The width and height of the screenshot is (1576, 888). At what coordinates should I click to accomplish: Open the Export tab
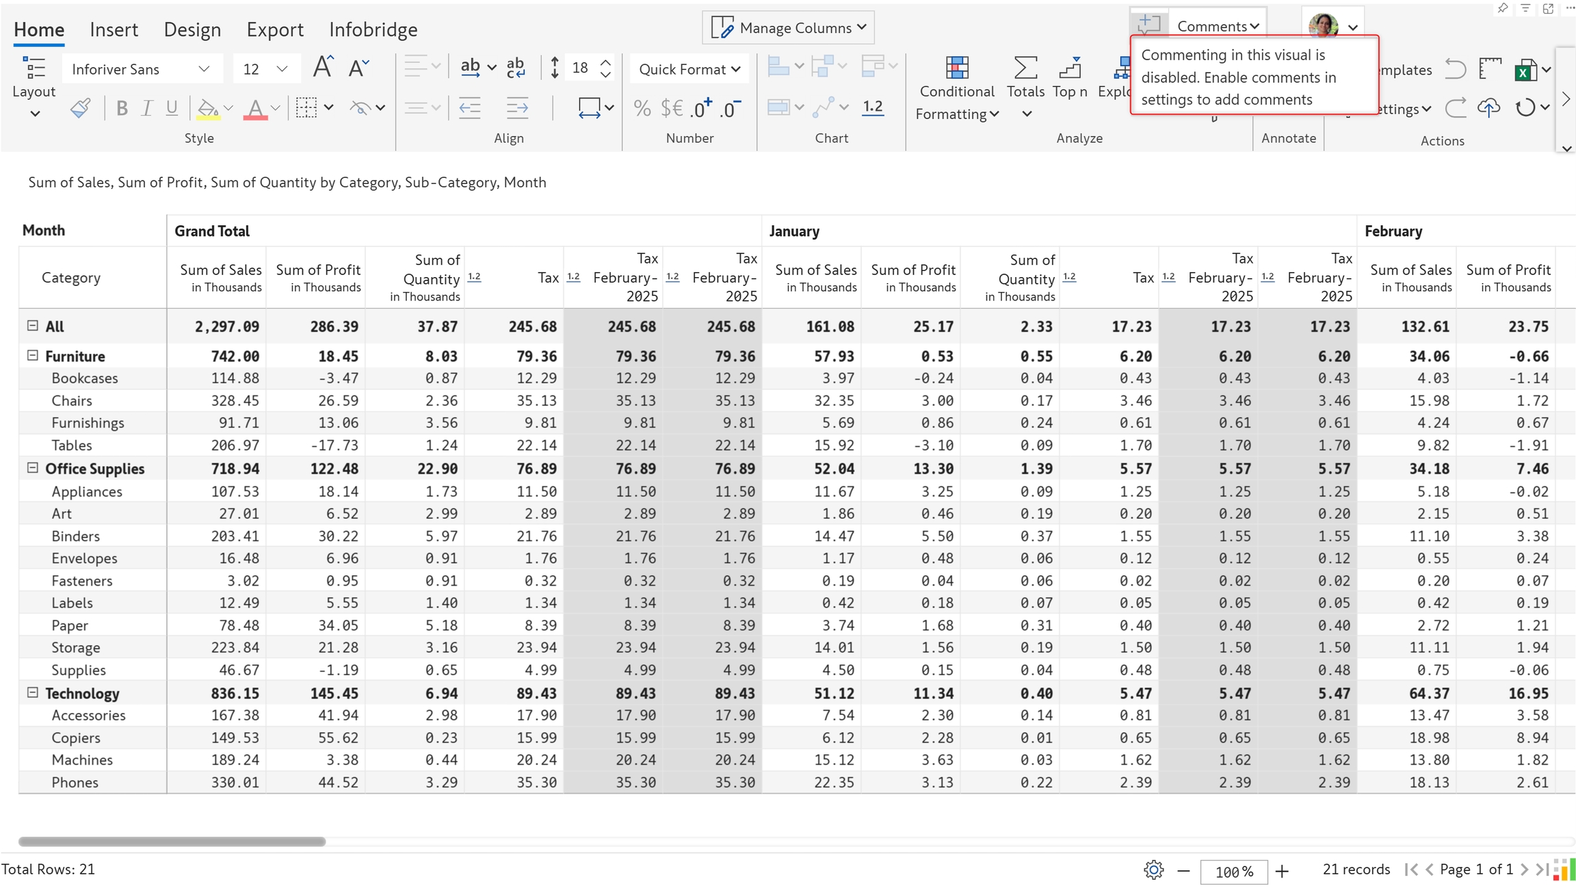point(275,29)
